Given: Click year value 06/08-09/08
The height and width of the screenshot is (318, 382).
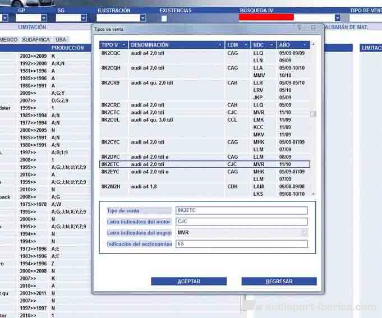Looking at the screenshot, I should (x=292, y=187).
